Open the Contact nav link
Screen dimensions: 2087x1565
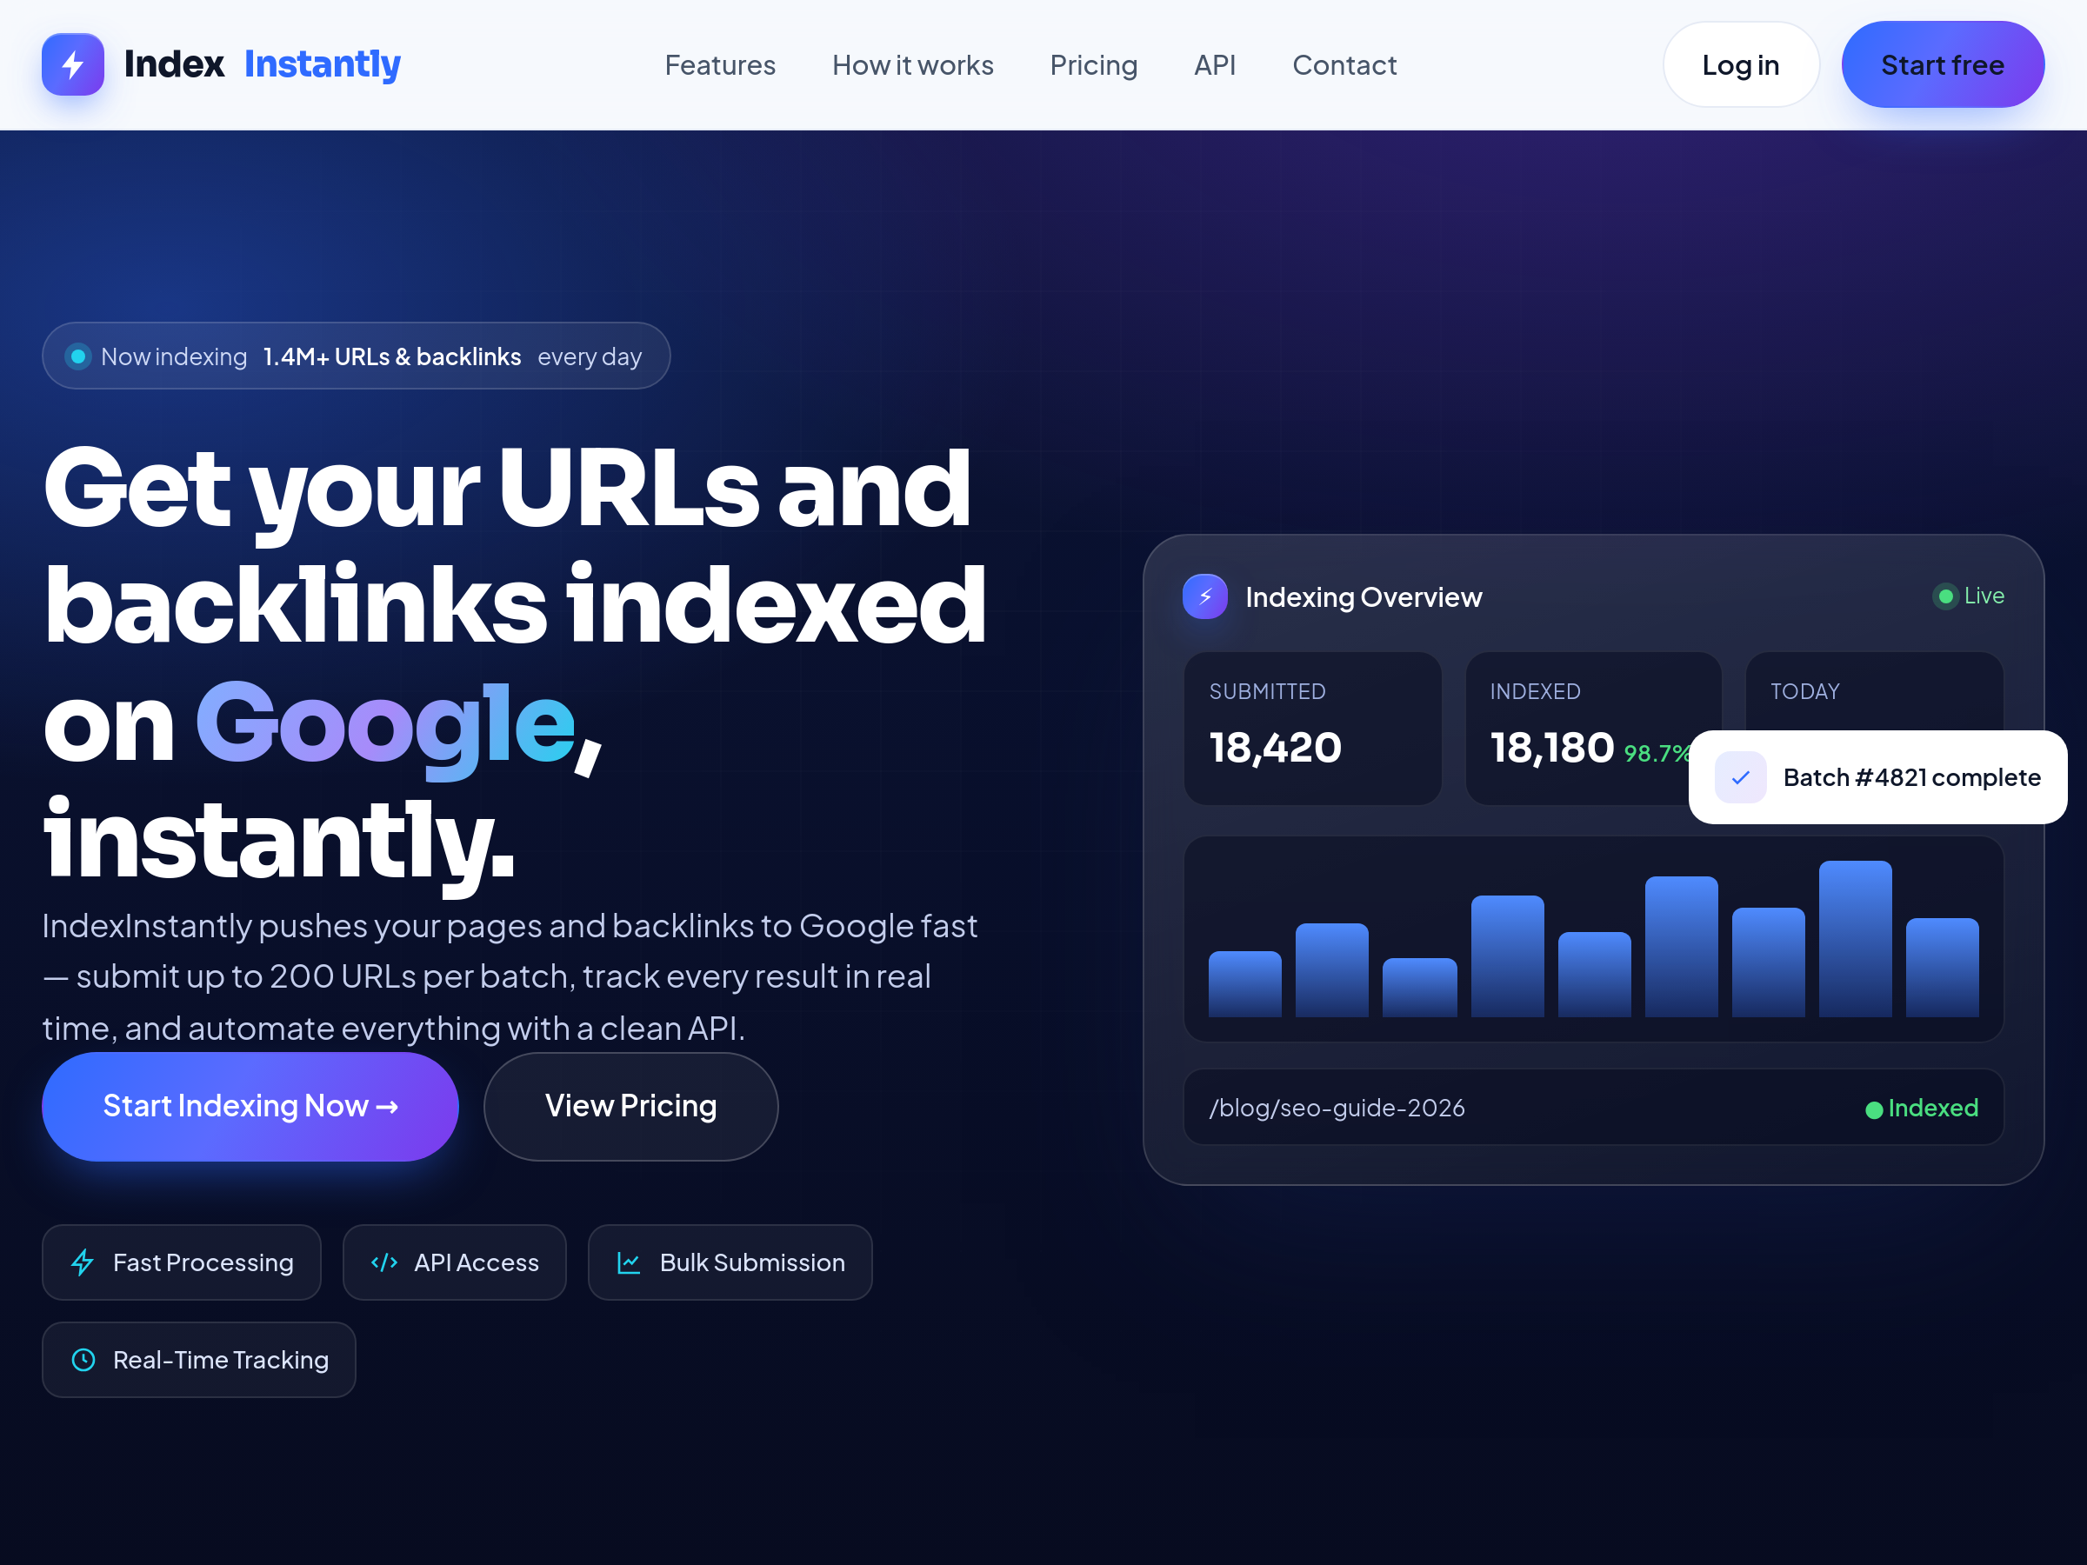(1344, 65)
